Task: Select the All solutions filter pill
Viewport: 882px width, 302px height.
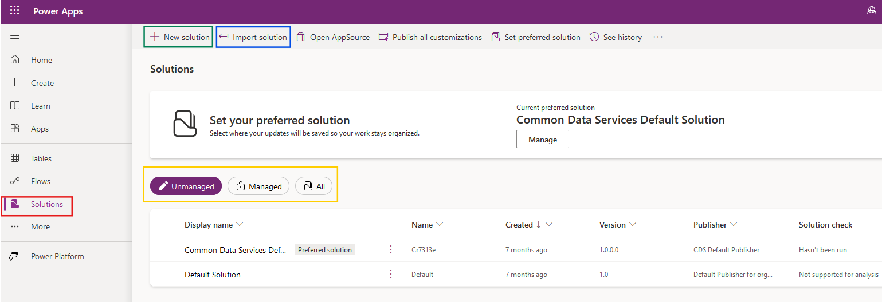Action: click(x=313, y=186)
